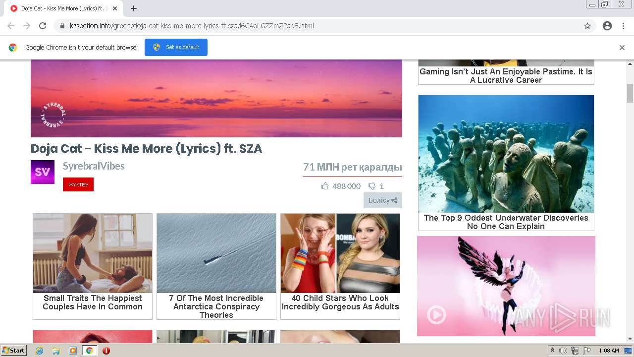The image size is (634, 357).
Task: Click the pink winged figure thumbnail
Action: (x=506, y=286)
